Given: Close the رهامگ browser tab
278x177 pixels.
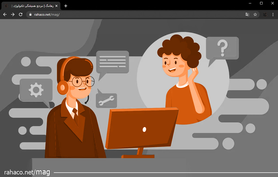Looking at the screenshot, I should pyautogui.click(x=56, y=6).
